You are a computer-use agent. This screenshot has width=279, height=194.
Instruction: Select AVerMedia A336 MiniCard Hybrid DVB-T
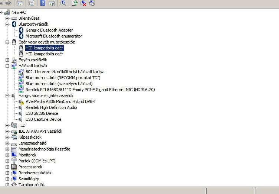coord(61,101)
